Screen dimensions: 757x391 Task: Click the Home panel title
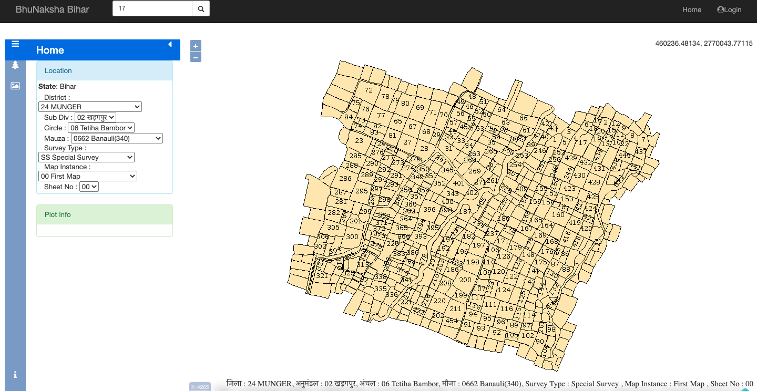point(50,50)
